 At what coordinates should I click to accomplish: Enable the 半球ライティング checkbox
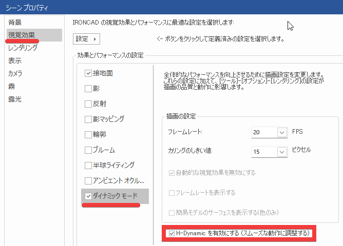(x=88, y=166)
